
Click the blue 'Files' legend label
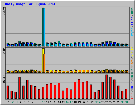[x=132, y=21]
